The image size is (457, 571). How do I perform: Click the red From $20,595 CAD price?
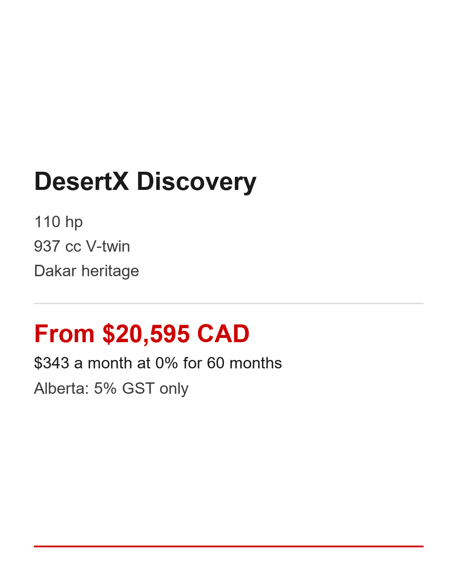point(142,334)
